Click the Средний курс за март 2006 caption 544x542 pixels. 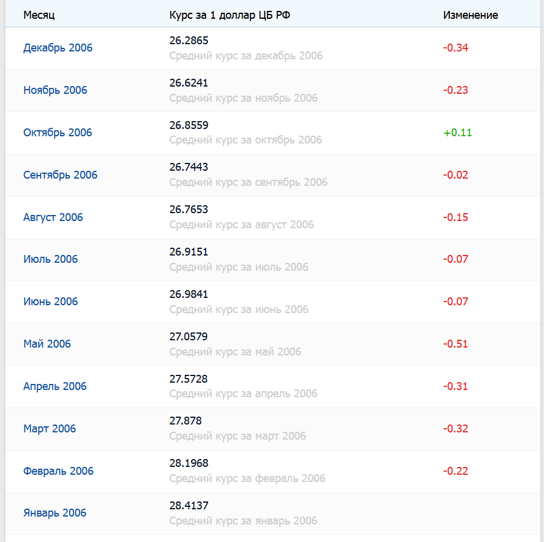tap(238, 436)
